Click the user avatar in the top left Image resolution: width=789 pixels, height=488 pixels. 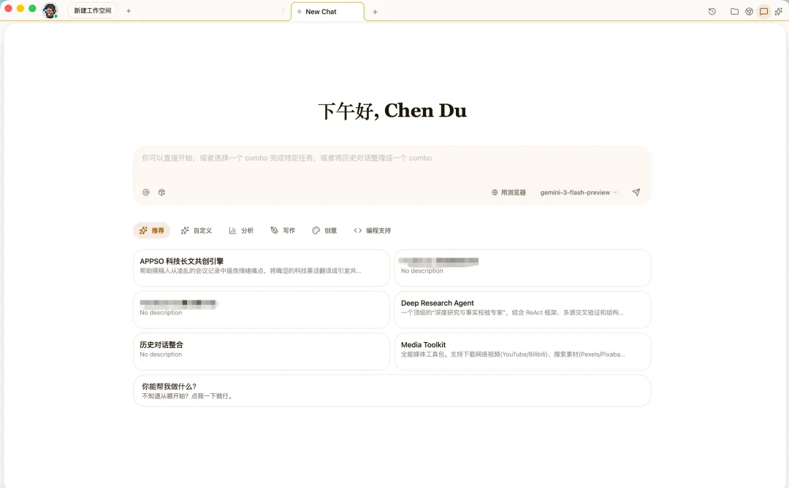[50, 10]
